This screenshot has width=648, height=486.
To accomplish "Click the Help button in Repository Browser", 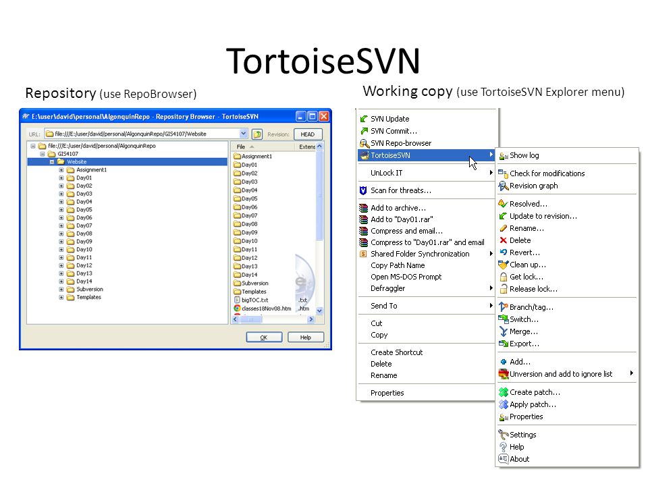I will (306, 337).
